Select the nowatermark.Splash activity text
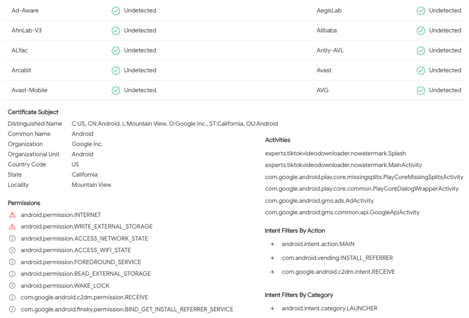 pos(335,153)
